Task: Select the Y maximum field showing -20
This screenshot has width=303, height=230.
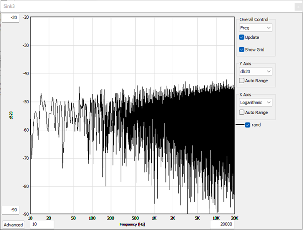Action: click(x=10, y=18)
